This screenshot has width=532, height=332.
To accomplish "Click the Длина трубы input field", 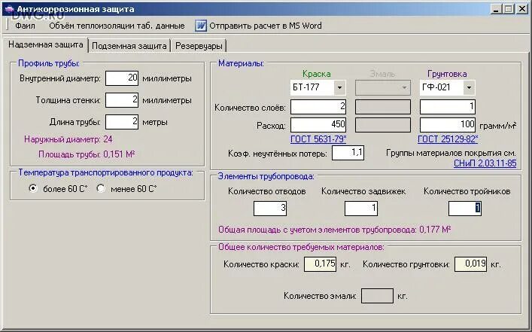I will [122, 122].
